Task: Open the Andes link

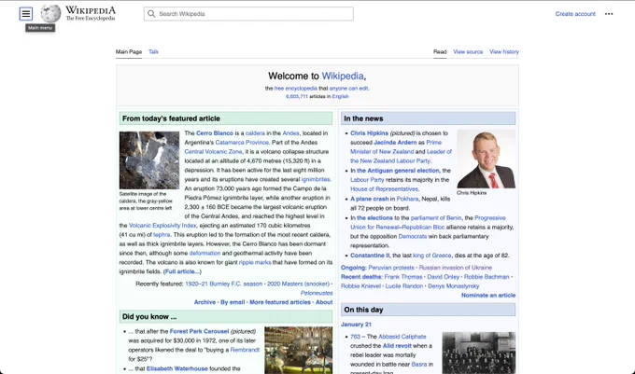Action: tap(290, 133)
